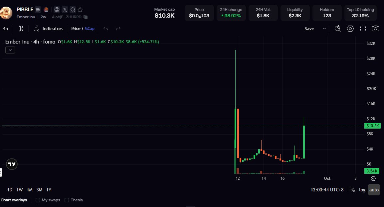The width and height of the screenshot is (384, 207).
Task: Open the 4h interval selector
Action: pos(5,29)
